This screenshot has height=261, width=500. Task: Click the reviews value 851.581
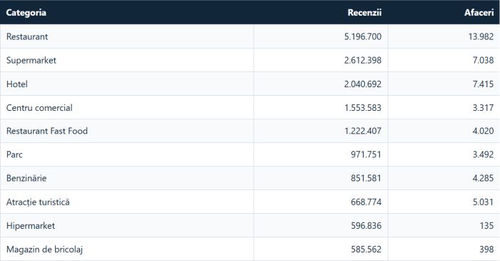366,178
